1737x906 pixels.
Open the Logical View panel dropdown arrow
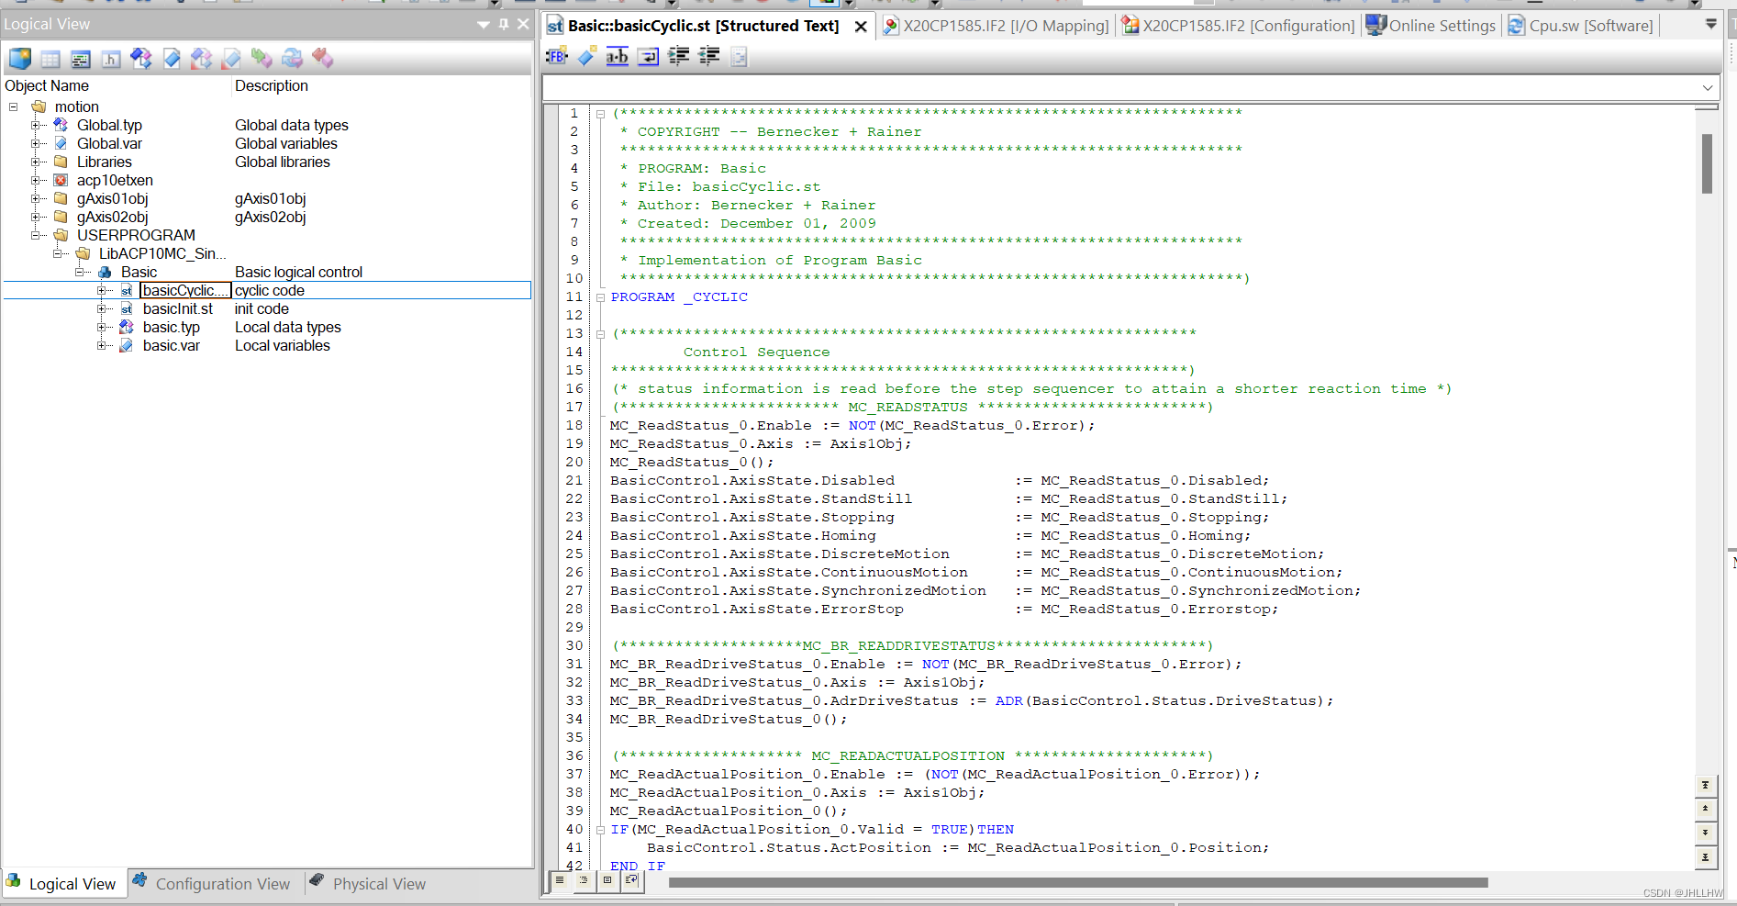(484, 25)
